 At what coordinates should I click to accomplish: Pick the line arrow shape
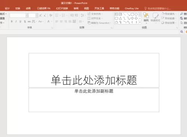coord(128,14)
